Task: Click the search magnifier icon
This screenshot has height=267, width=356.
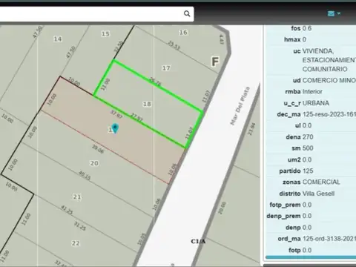Action: [187, 13]
